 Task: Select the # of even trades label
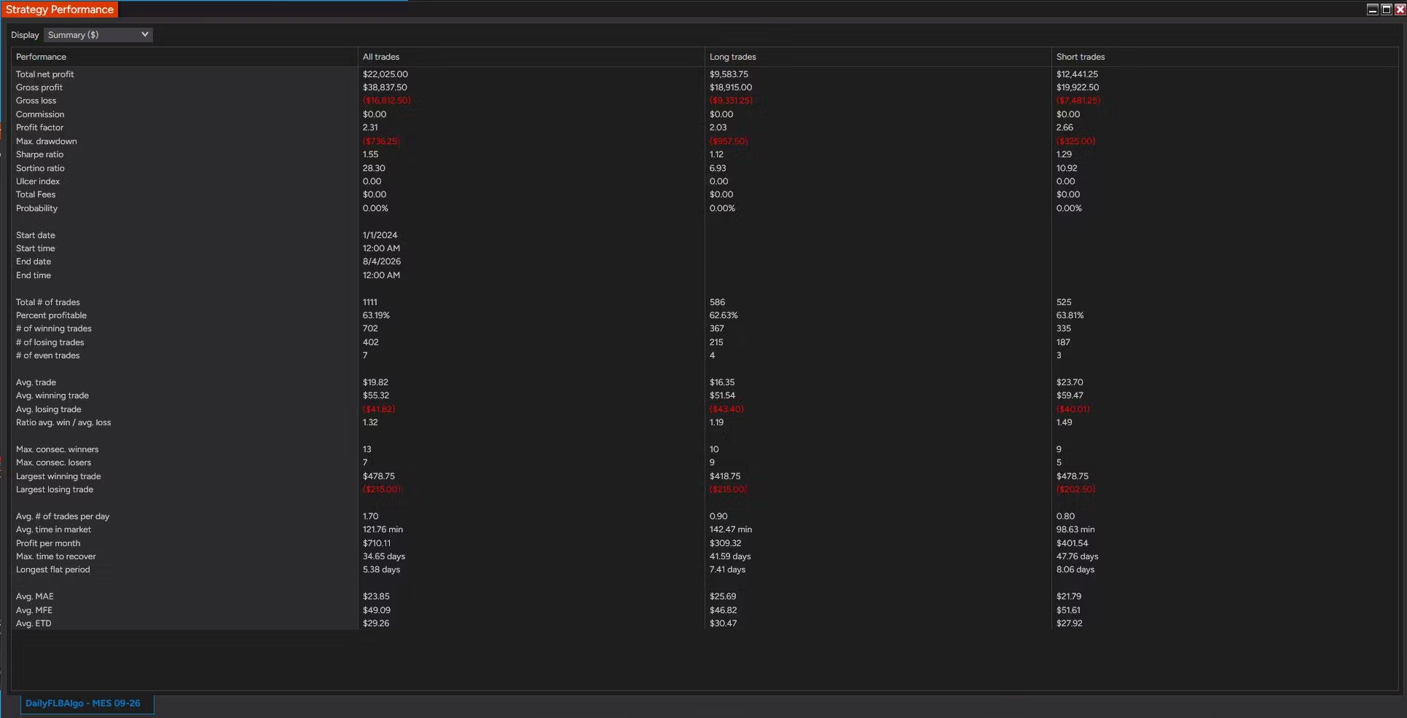[48, 355]
